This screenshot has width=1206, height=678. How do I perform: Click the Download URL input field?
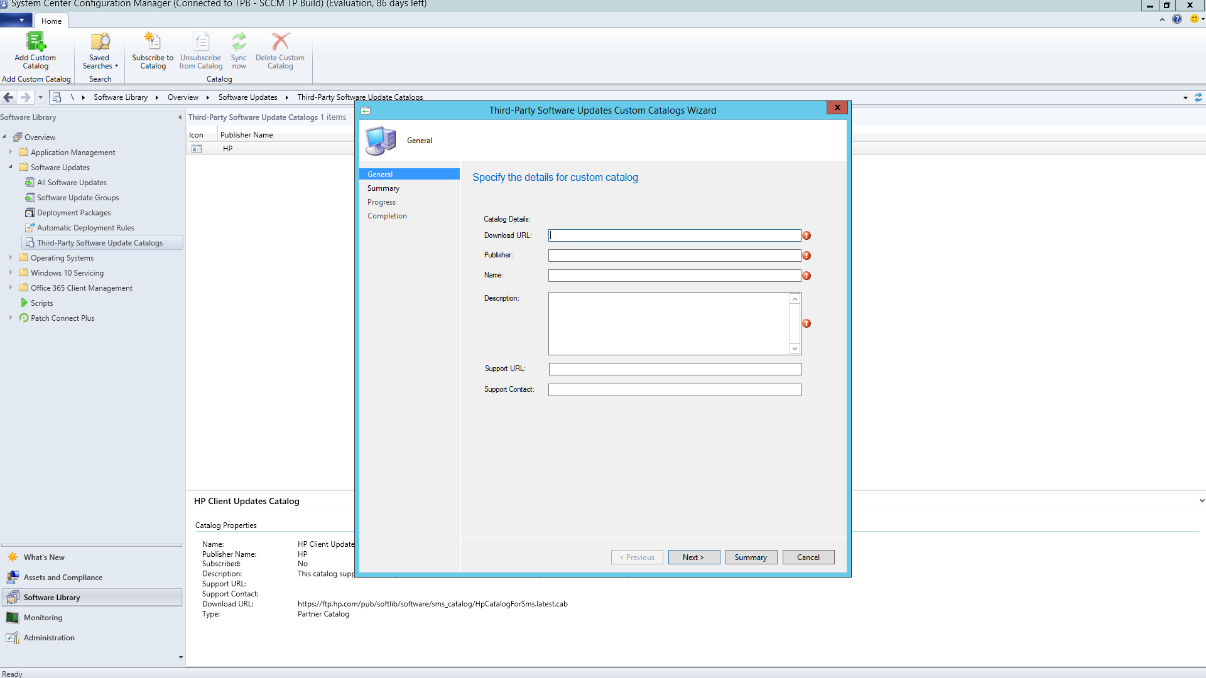pos(674,235)
